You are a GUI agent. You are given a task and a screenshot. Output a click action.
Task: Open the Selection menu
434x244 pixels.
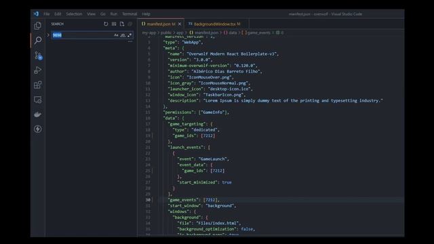pyautogui.click(x=74, y=14)
